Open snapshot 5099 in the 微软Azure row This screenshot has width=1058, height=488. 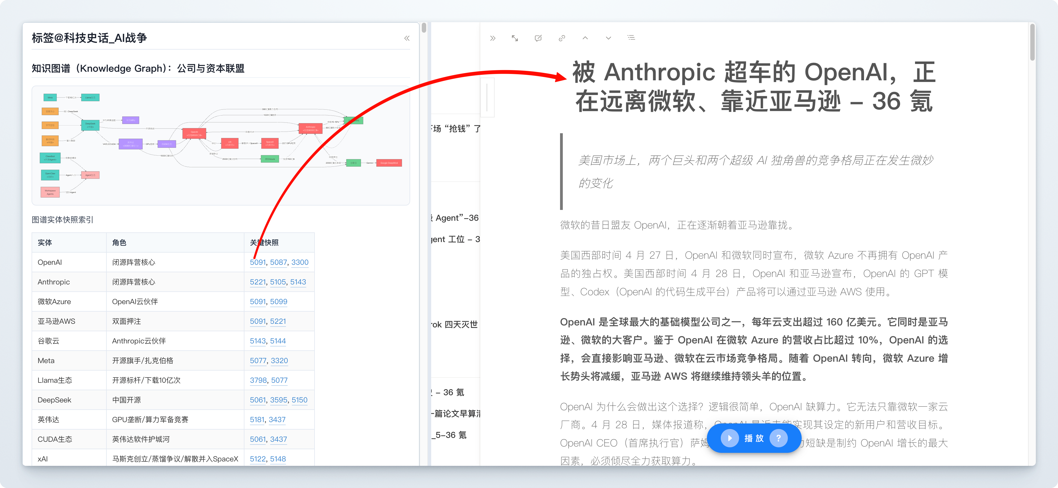(278, 302)
